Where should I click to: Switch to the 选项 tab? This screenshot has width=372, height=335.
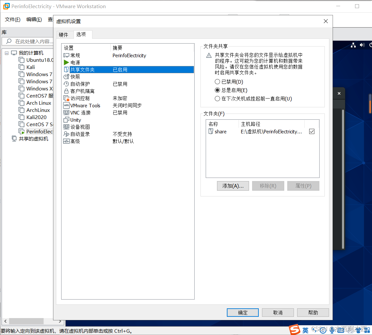(x=81, y=34)
